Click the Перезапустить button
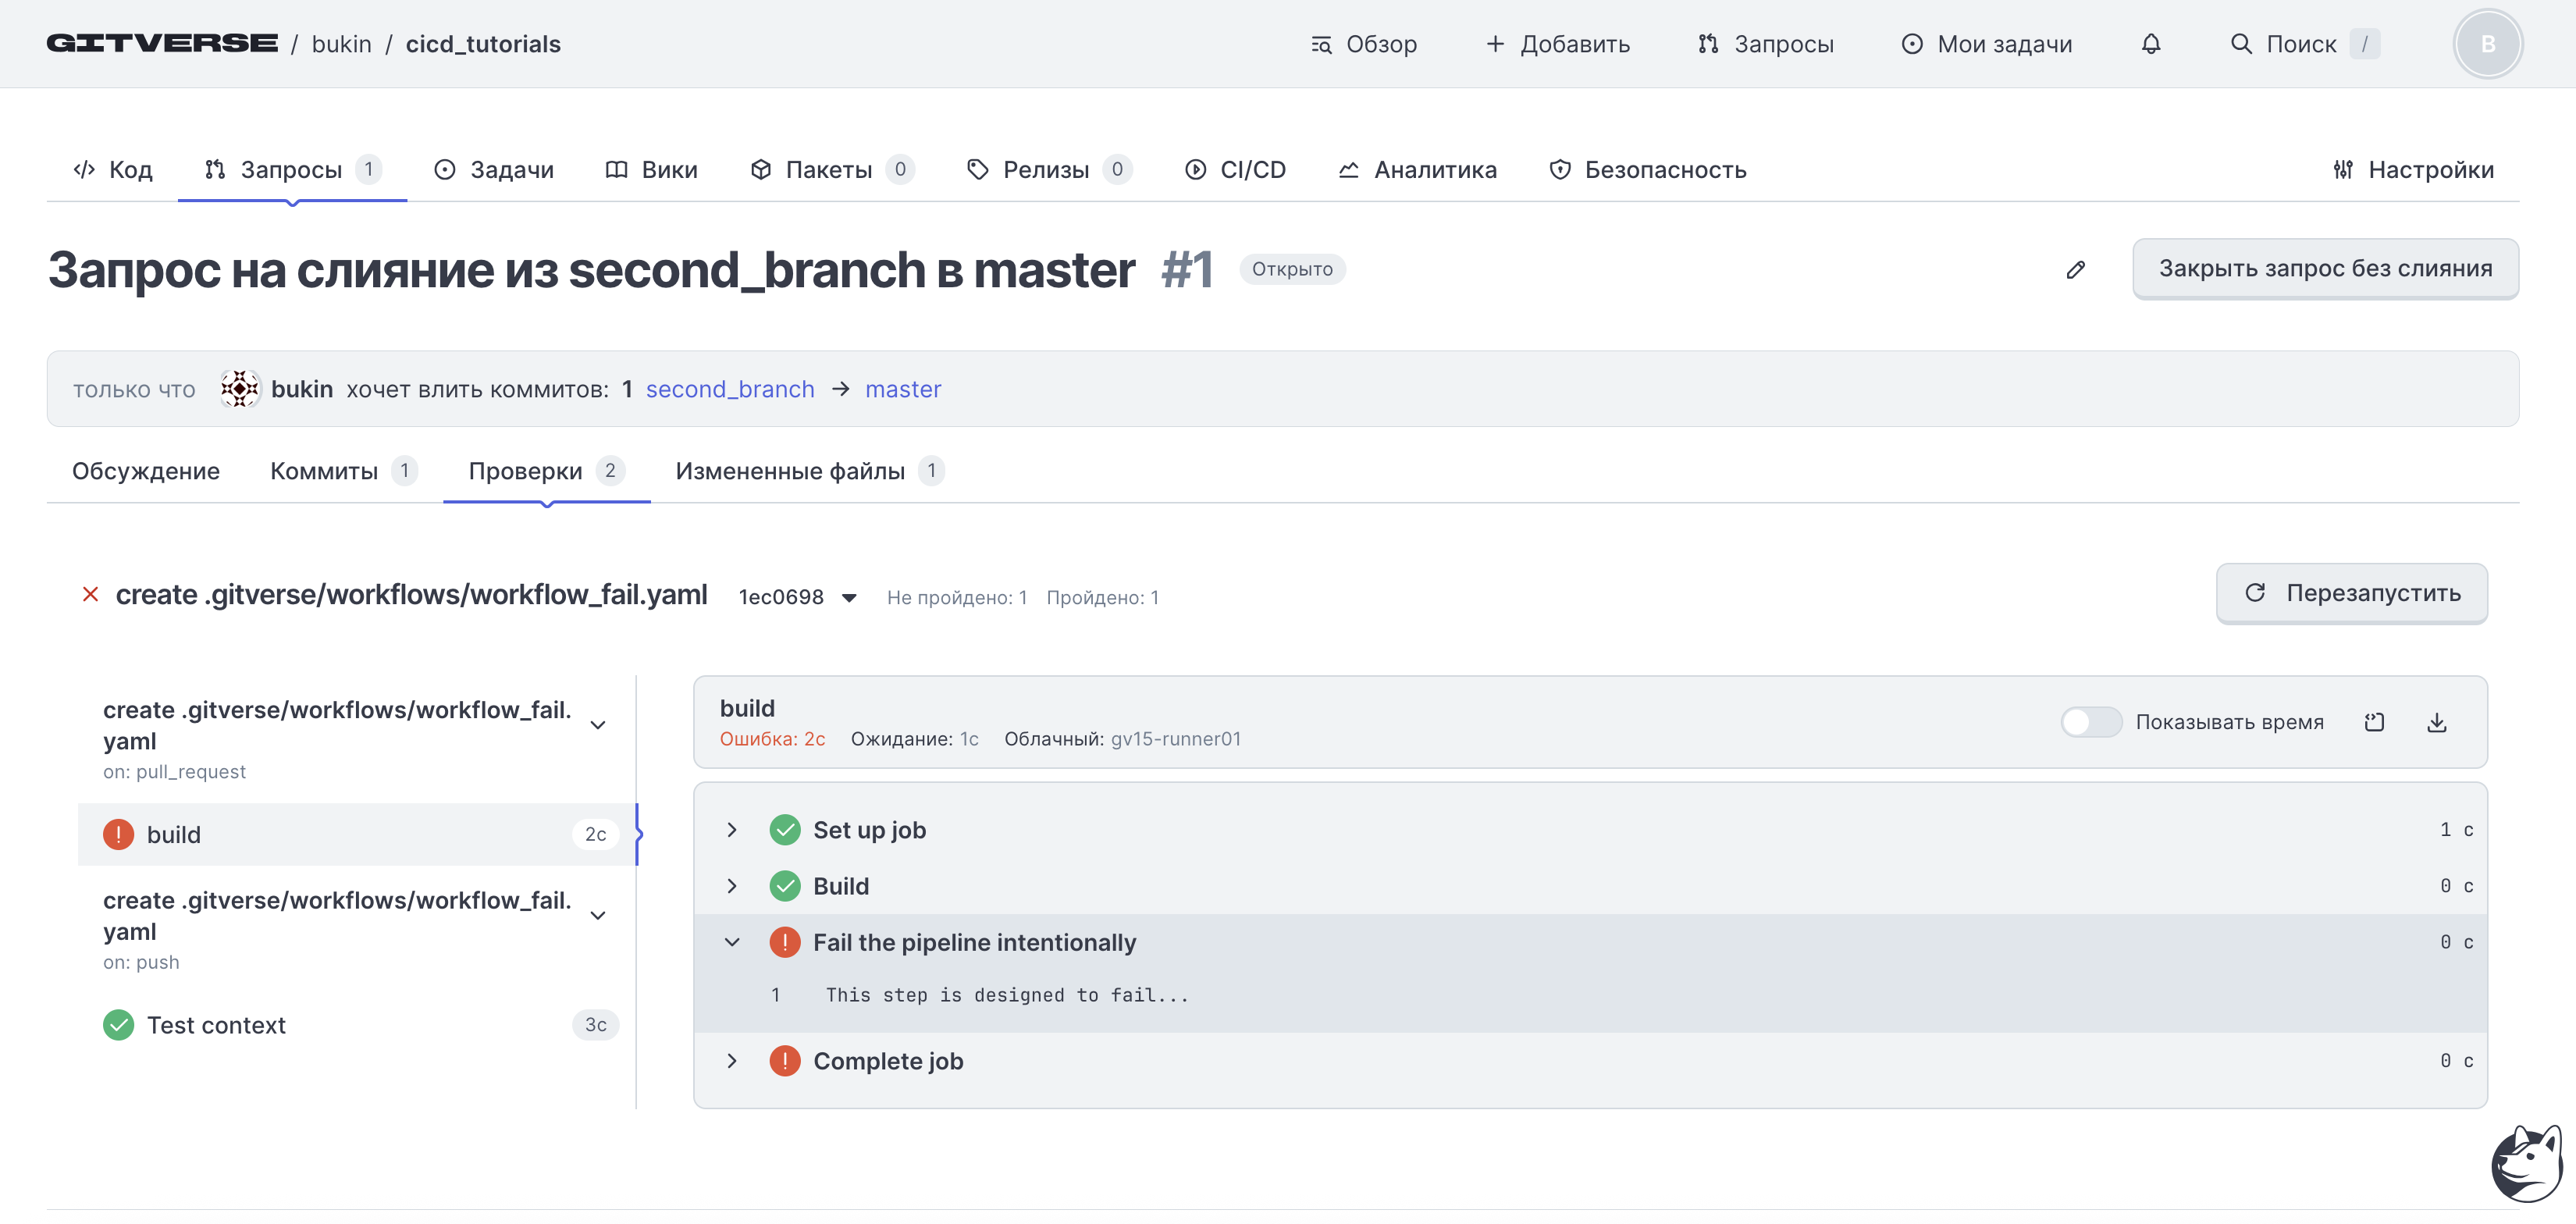 pyautogui.click(x=2351, y=593)
